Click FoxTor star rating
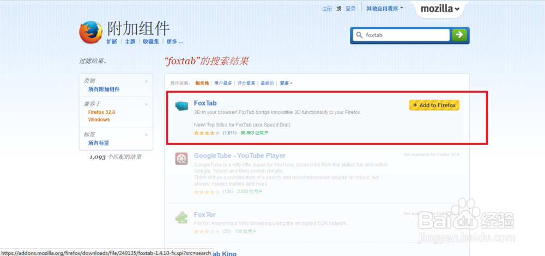 207,231
